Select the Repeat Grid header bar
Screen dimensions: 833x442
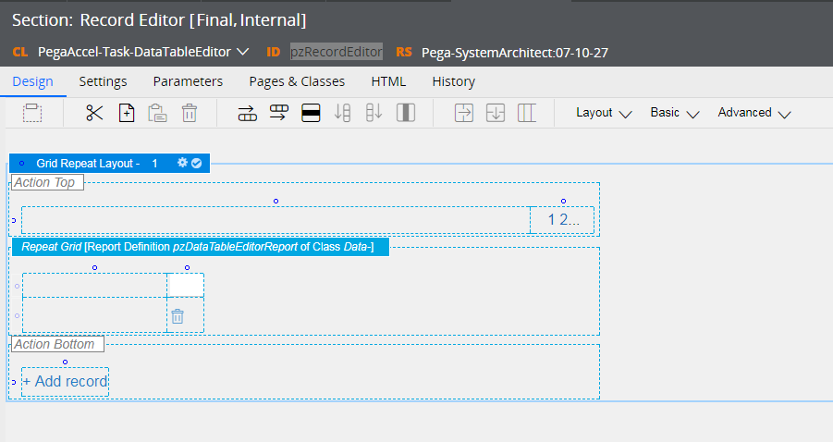(198, 248)
